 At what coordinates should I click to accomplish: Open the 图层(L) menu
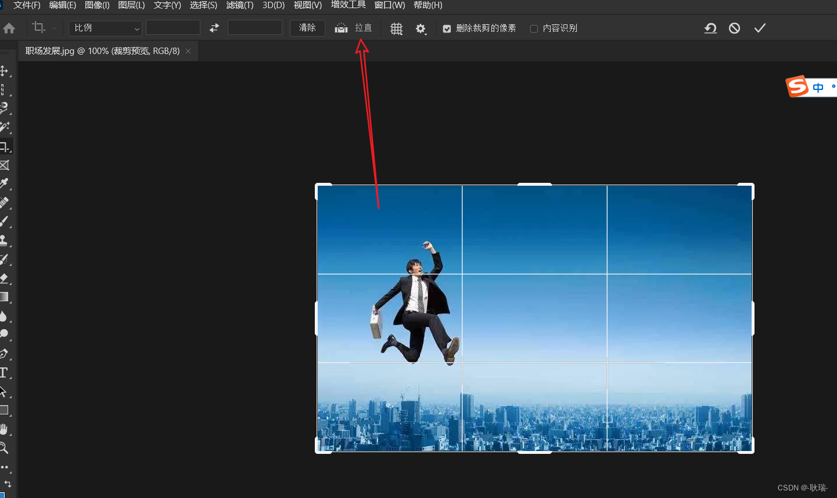coord(131,5)
